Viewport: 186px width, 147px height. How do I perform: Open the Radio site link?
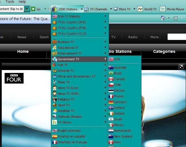(x=133, y=37)
